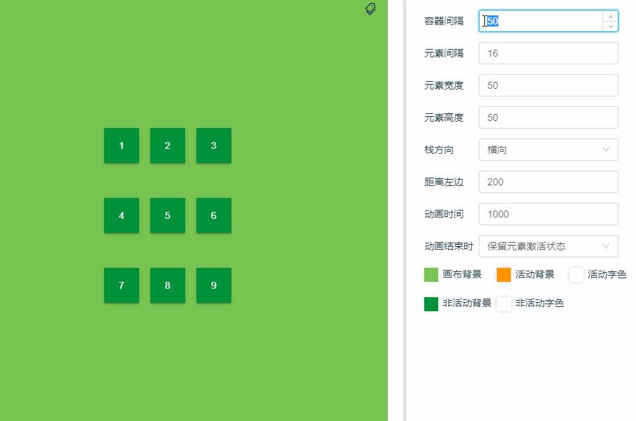This screenshot has width=636, height=421.
Task: Open the dark green 非活动背景 swatch
Action: click(x=431, y=304)
